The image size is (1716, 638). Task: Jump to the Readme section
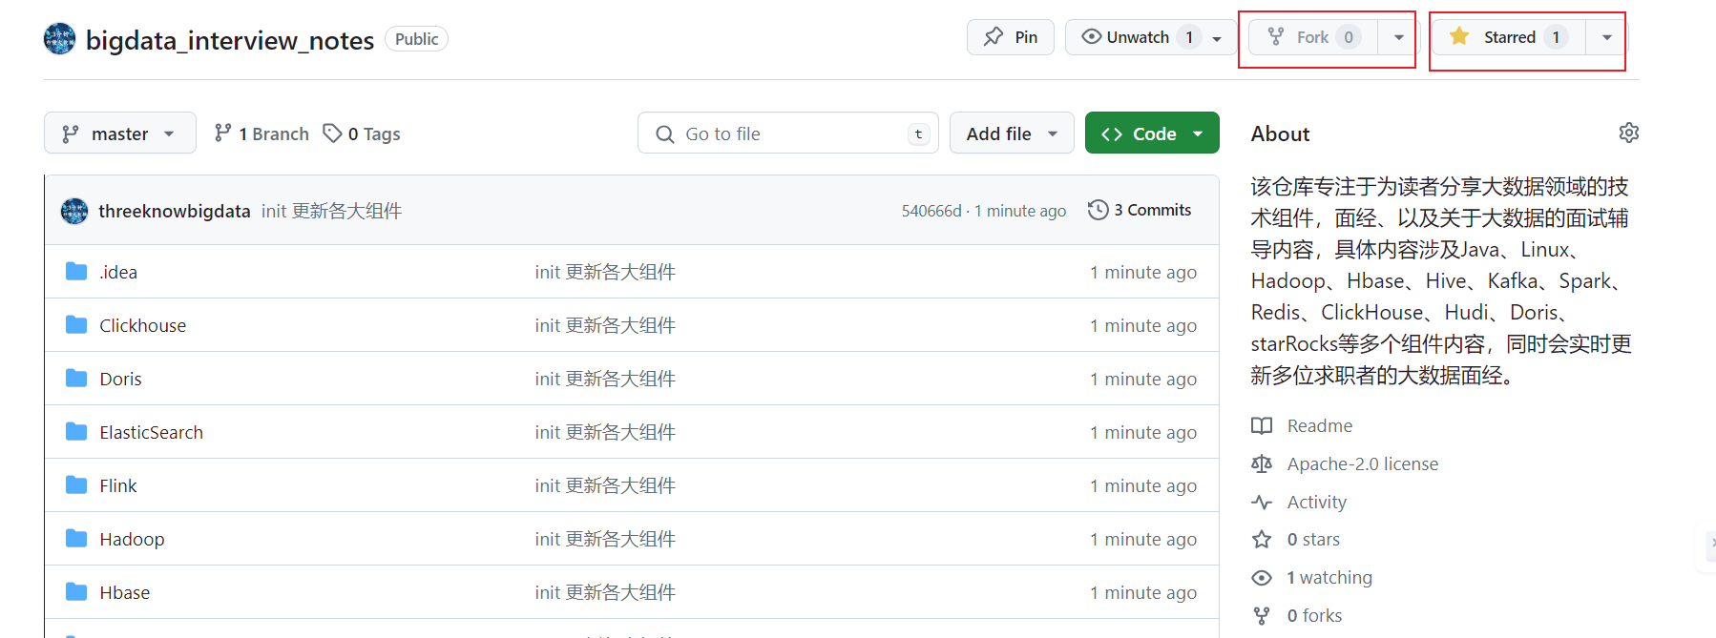1319,425
